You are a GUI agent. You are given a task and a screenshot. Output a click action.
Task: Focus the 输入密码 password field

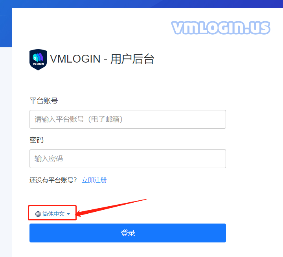click(x=128, y=159)
